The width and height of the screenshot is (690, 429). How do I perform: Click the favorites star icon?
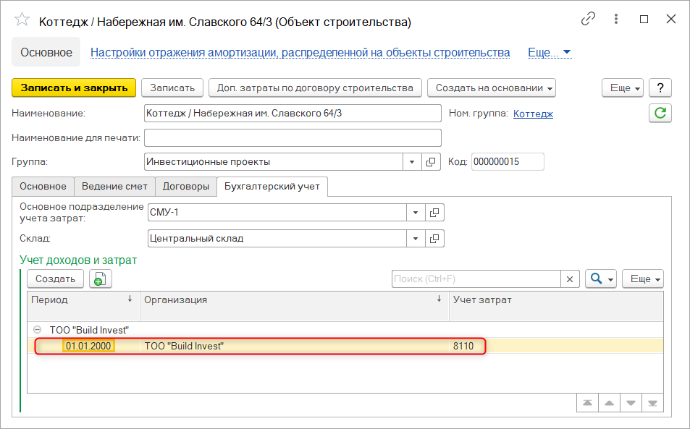tap(22, 22)
